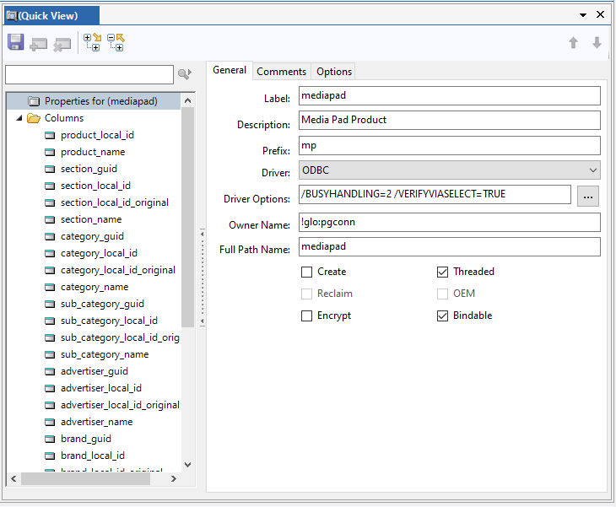Click the expand all tree nodes icon
616x507 pixels.
click(91, 43)
